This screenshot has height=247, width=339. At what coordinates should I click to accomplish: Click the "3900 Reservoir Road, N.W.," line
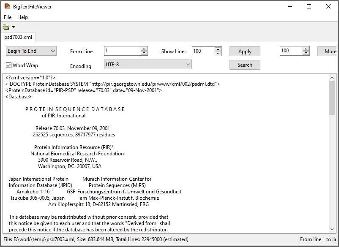coord(68,160)
